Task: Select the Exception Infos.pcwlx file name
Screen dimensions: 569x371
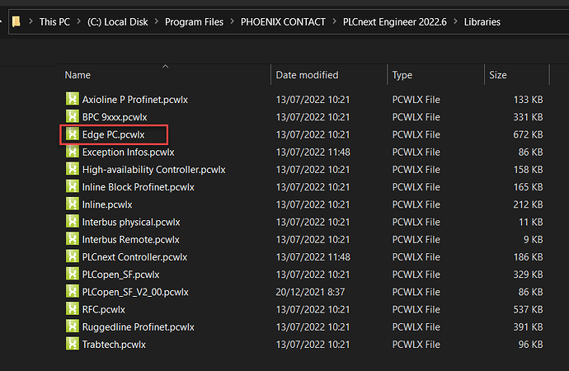Action: [128, 152]
